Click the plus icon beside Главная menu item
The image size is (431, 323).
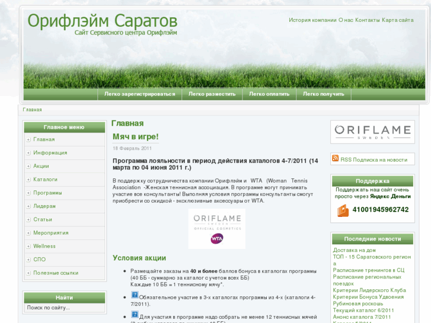coord(28,140)
